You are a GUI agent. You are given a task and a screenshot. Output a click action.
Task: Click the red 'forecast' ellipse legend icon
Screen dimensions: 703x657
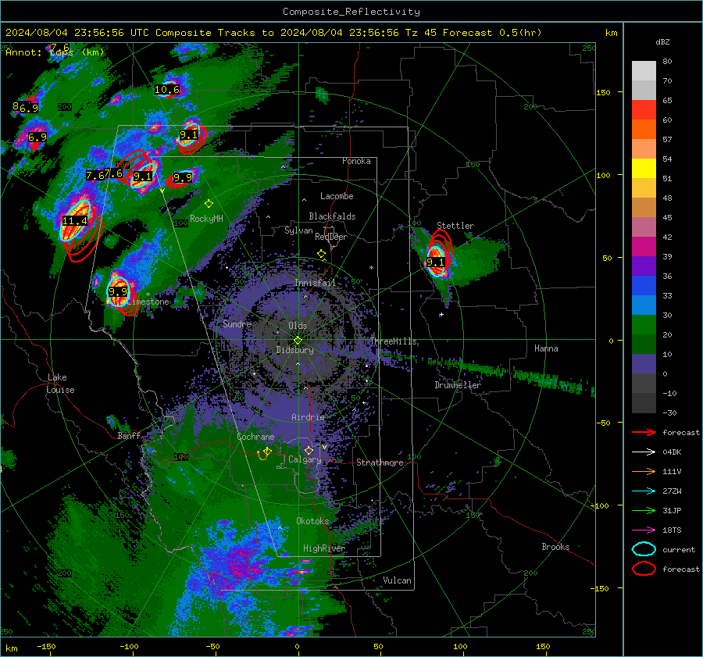644,569
